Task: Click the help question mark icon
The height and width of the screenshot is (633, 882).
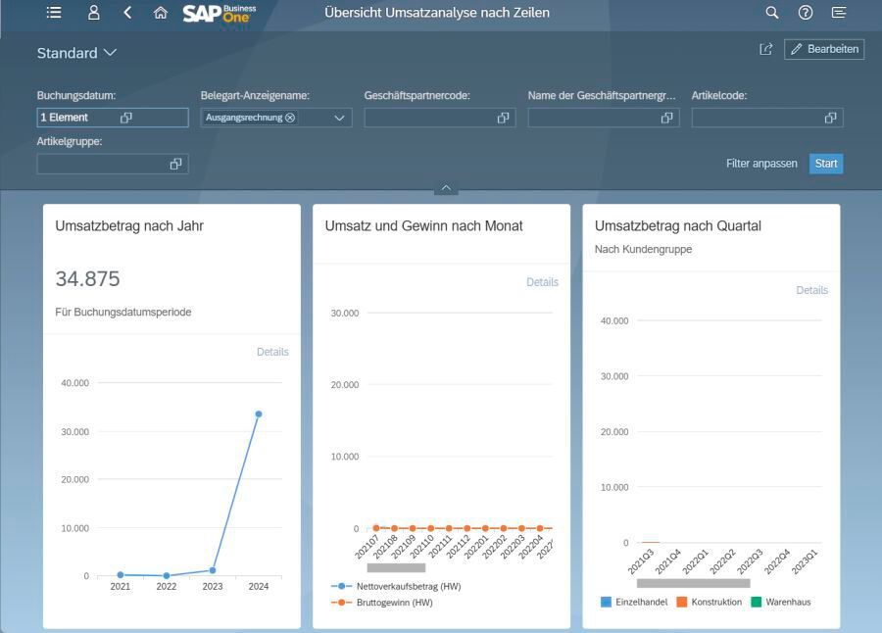Action: [x=805, y=13]
